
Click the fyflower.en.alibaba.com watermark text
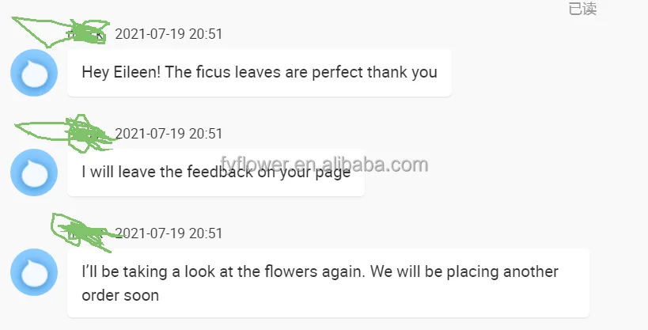click(324, 165)
